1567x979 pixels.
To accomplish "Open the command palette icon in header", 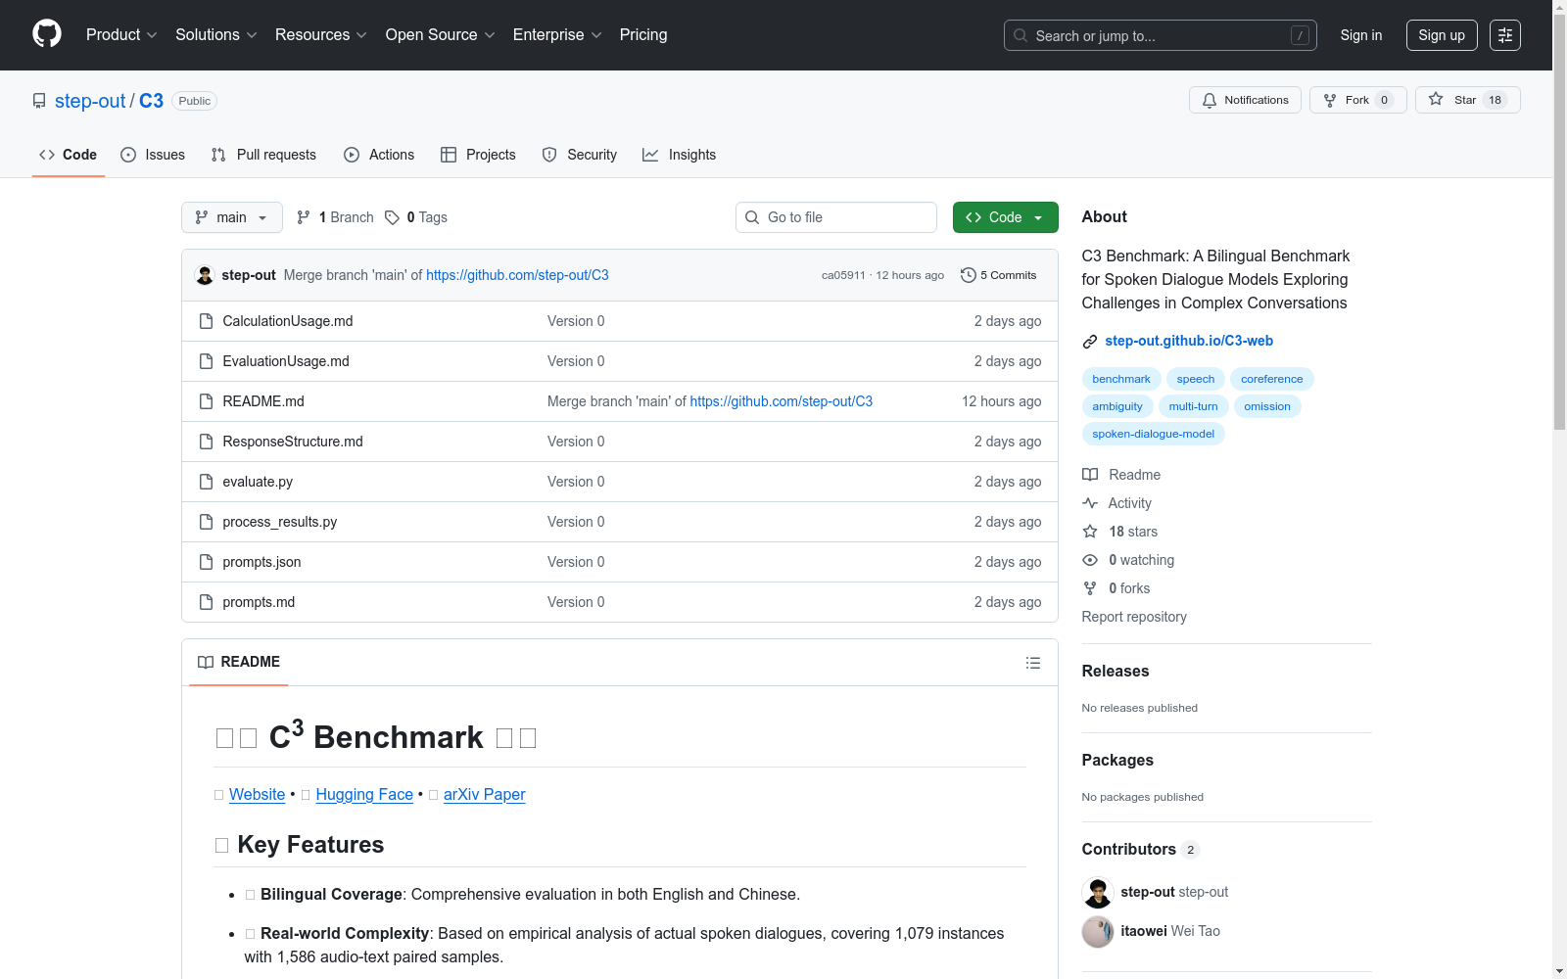I will [1504, 35].
